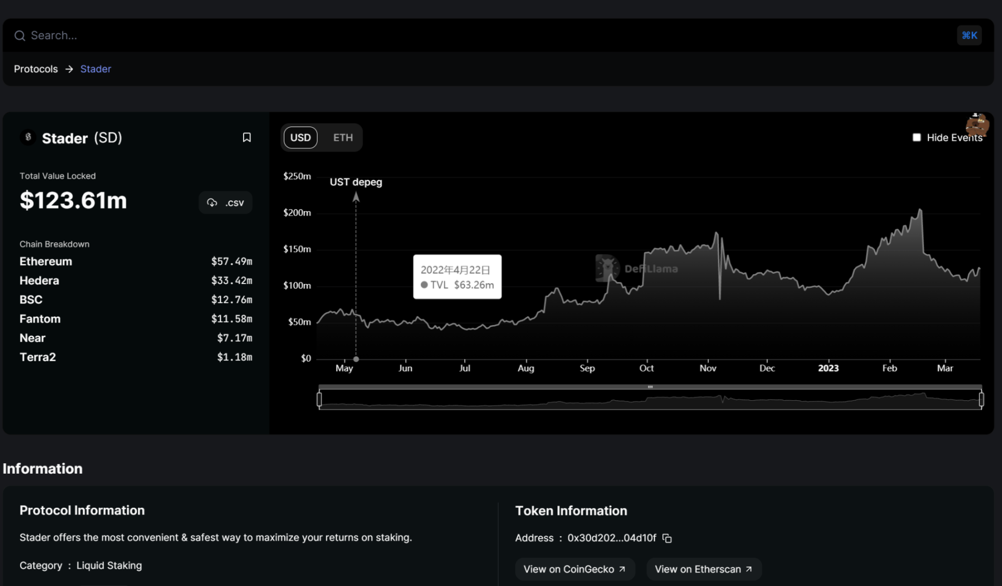
Task: Open View on Etherscan link
Action: (703, 569)
